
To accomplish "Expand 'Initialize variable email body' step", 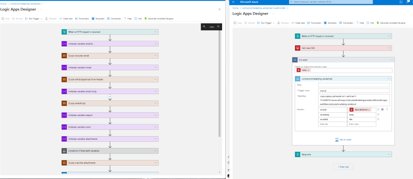I will click(x=110, y=91).
